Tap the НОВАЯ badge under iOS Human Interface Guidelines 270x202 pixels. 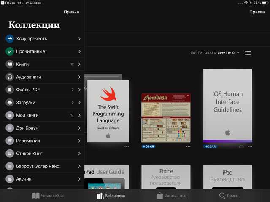tap(210, 146)
